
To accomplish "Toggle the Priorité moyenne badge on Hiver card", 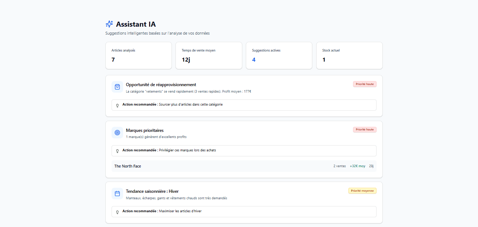I will [362, 191].
